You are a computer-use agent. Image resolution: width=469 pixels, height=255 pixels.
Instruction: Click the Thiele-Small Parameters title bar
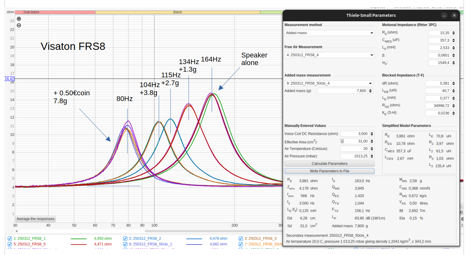371,15
